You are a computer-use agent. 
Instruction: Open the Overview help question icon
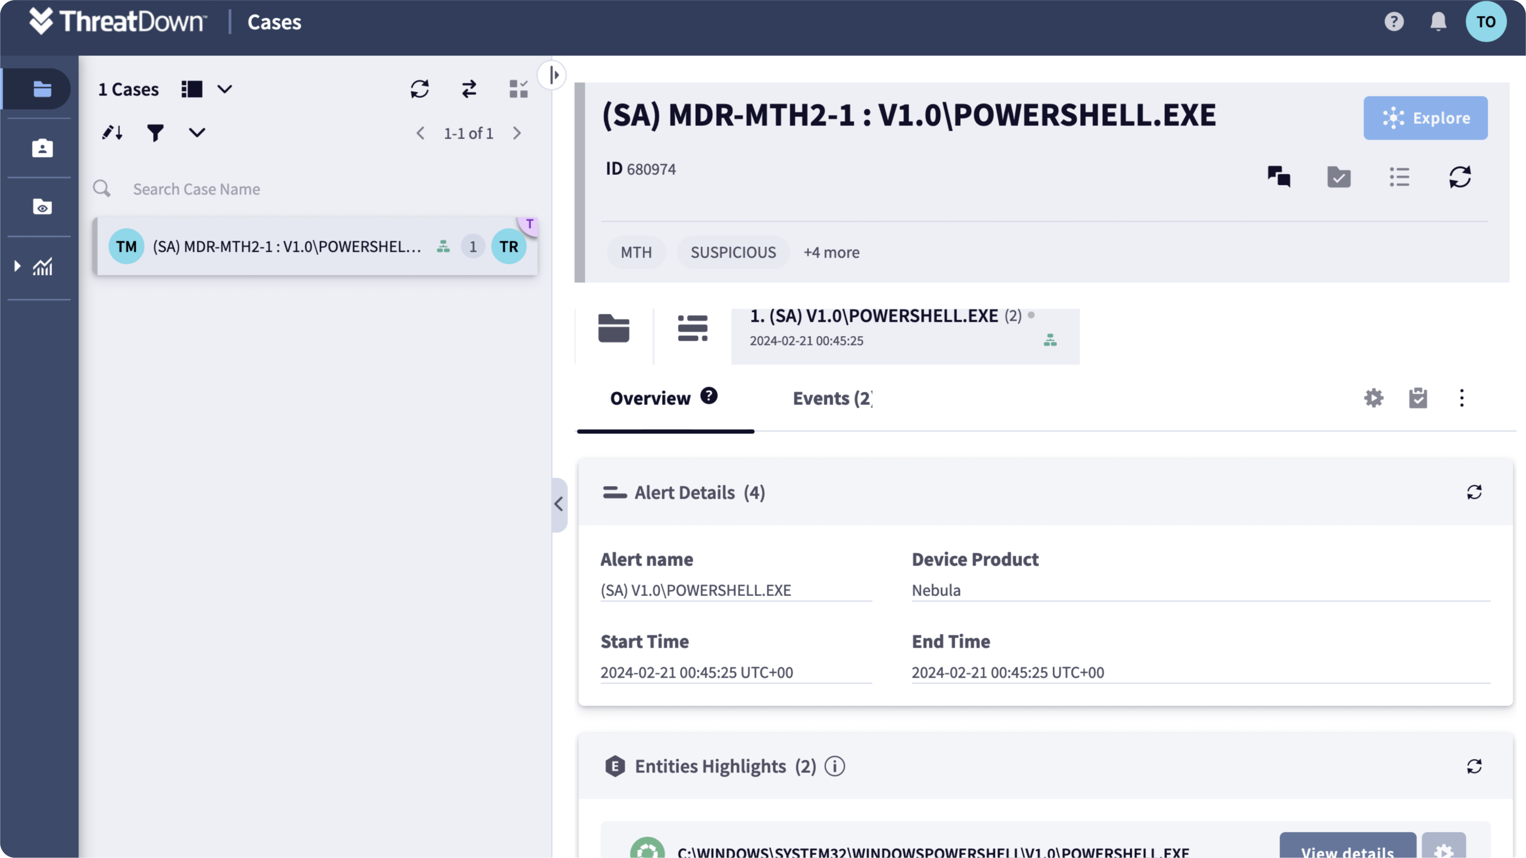tap(708, 396)
